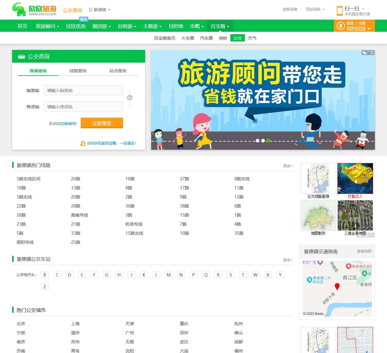Open bus route 昌南专线

[80, 215]
